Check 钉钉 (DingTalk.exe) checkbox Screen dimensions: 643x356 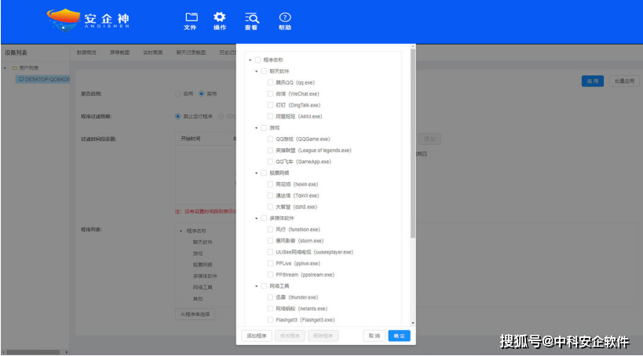(270, 105)
